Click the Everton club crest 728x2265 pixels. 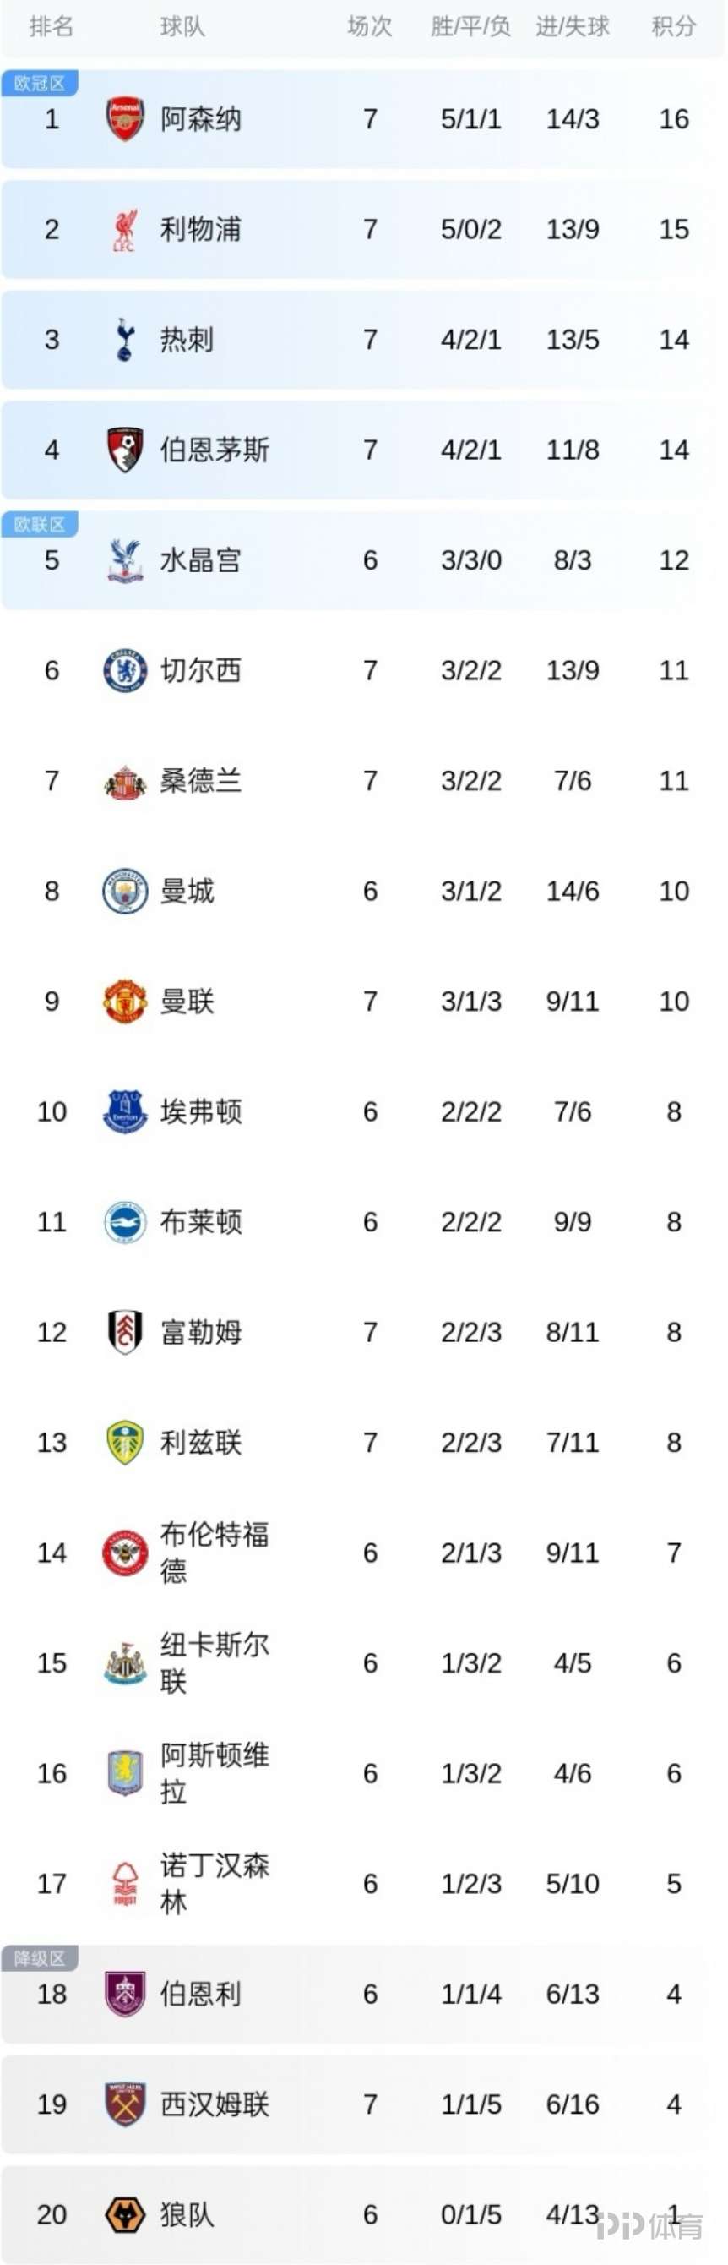(x=125, y=1111)
